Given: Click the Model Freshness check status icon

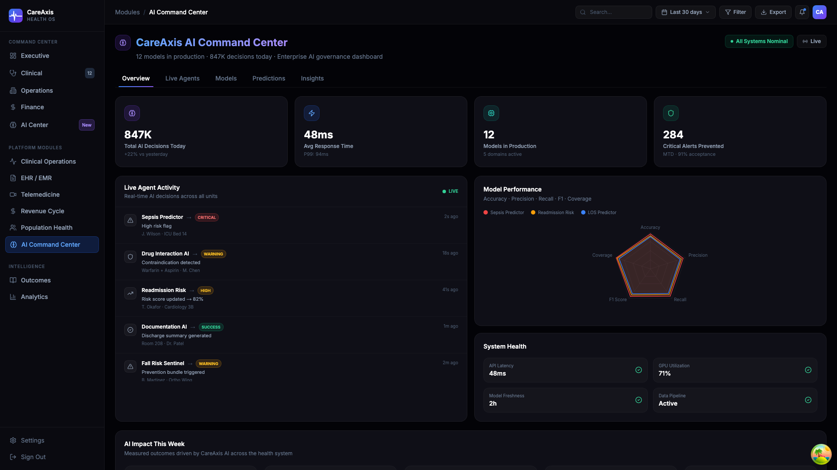Looking at the screenshot, I should (x=639, y=400).
